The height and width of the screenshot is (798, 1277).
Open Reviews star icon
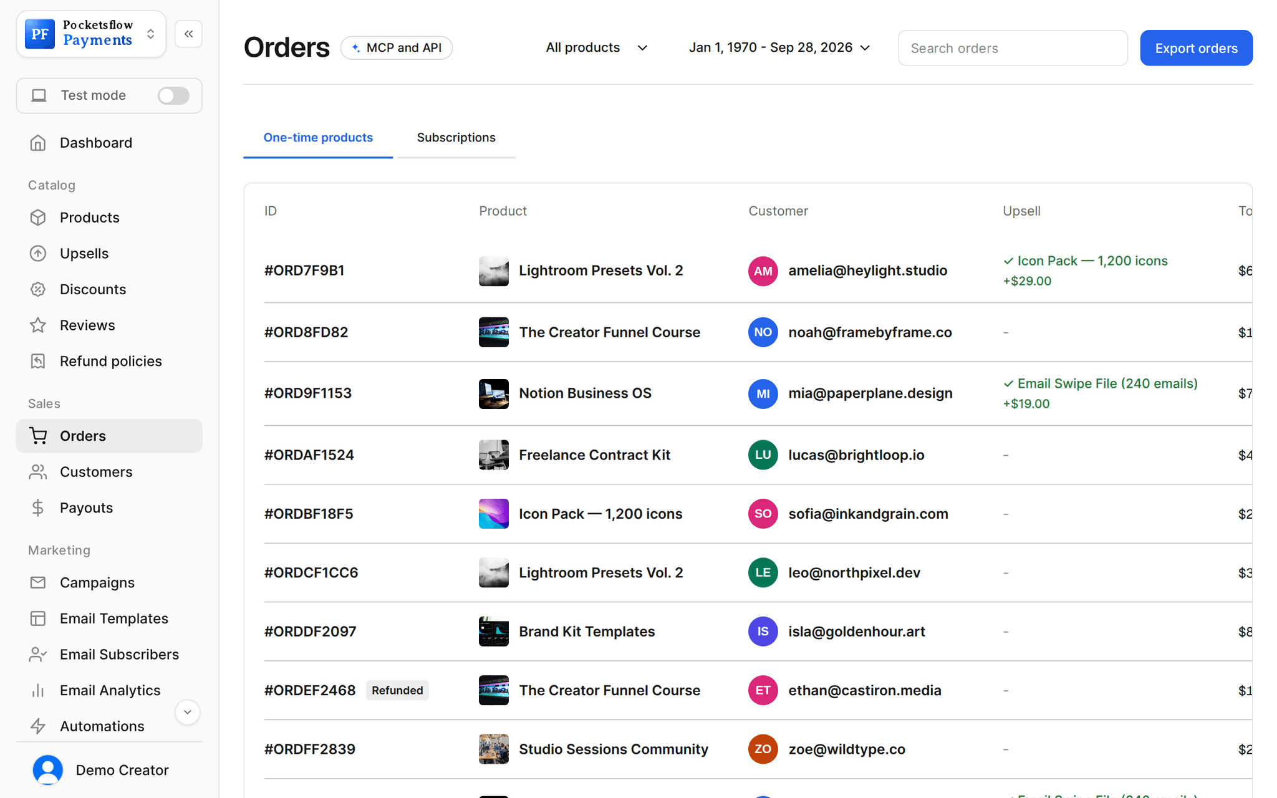[38, 325]
